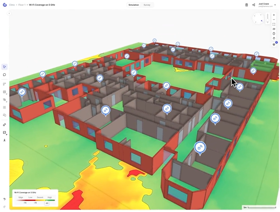Screen dimensions: 280x212
Task: Go to Clinic in breadcrumb
Action: (x=12, y=5)
